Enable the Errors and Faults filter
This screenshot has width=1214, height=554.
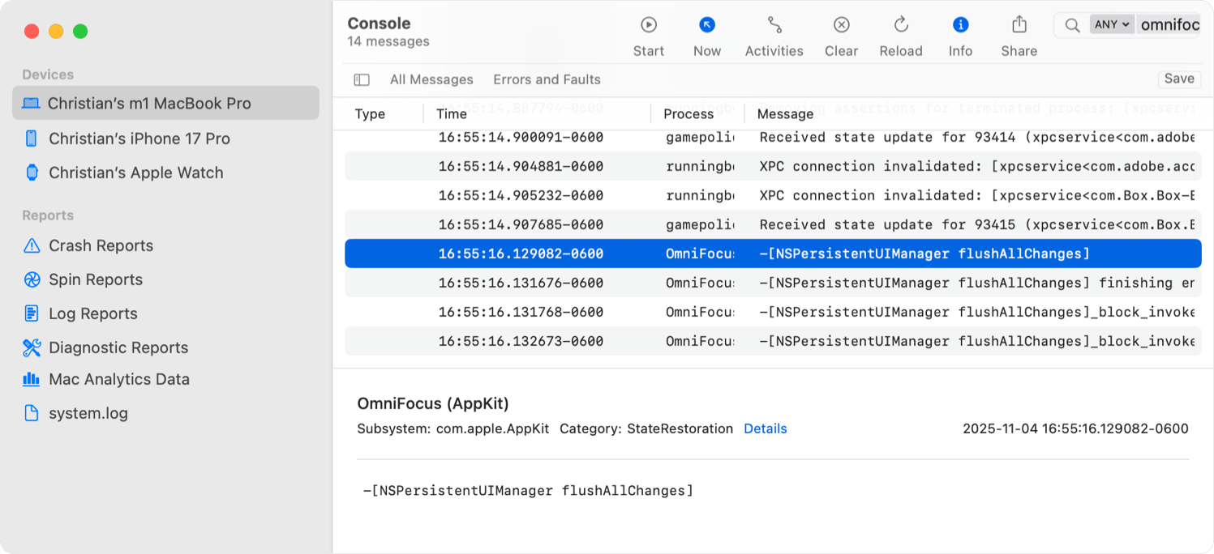tap(547, 79)
